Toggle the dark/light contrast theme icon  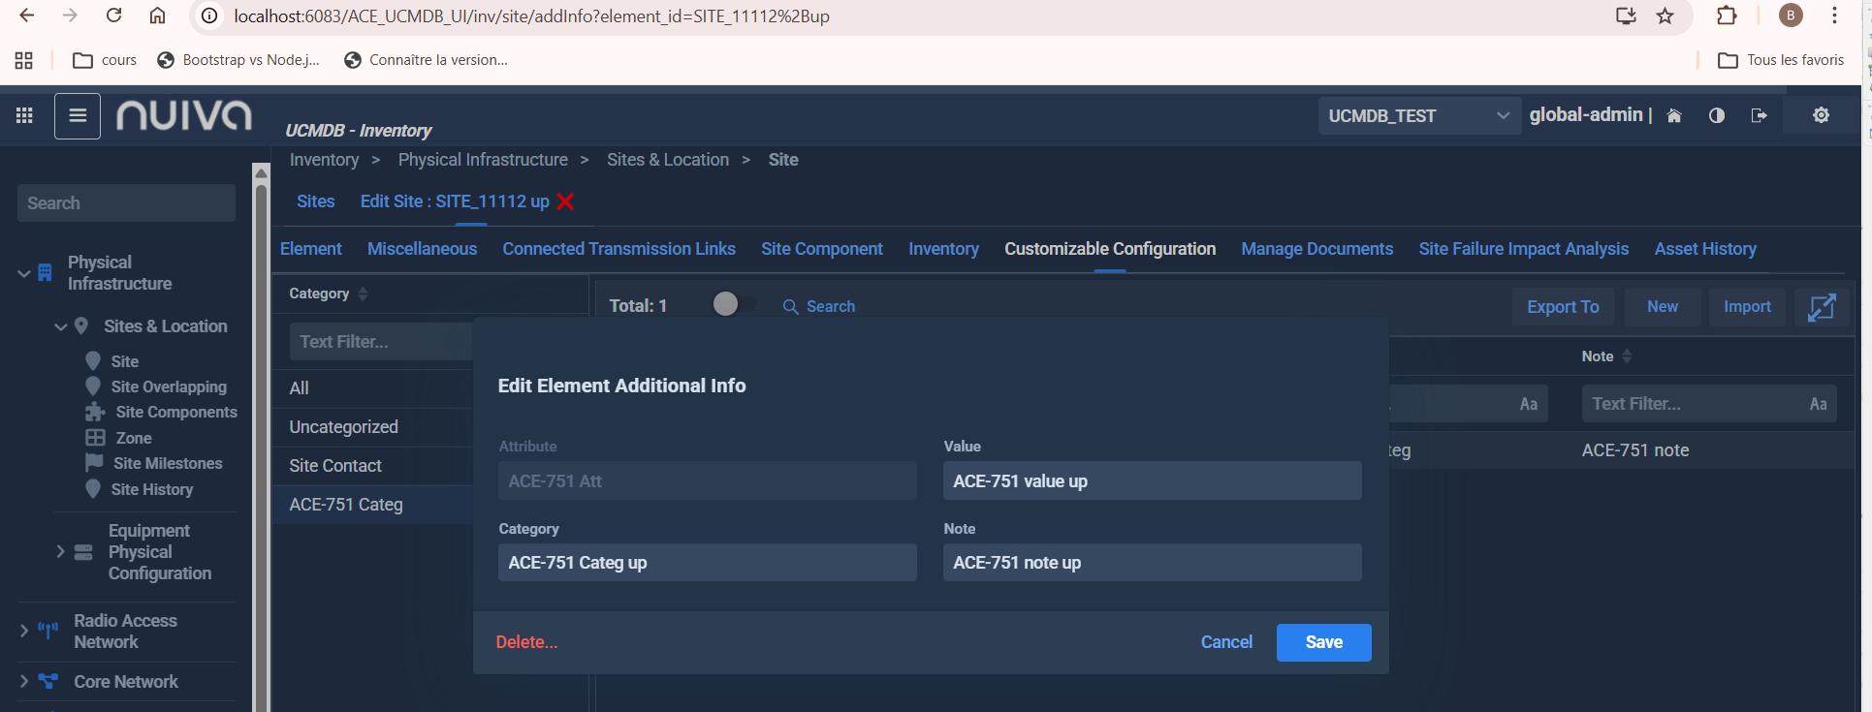(x=1717, y=116)
